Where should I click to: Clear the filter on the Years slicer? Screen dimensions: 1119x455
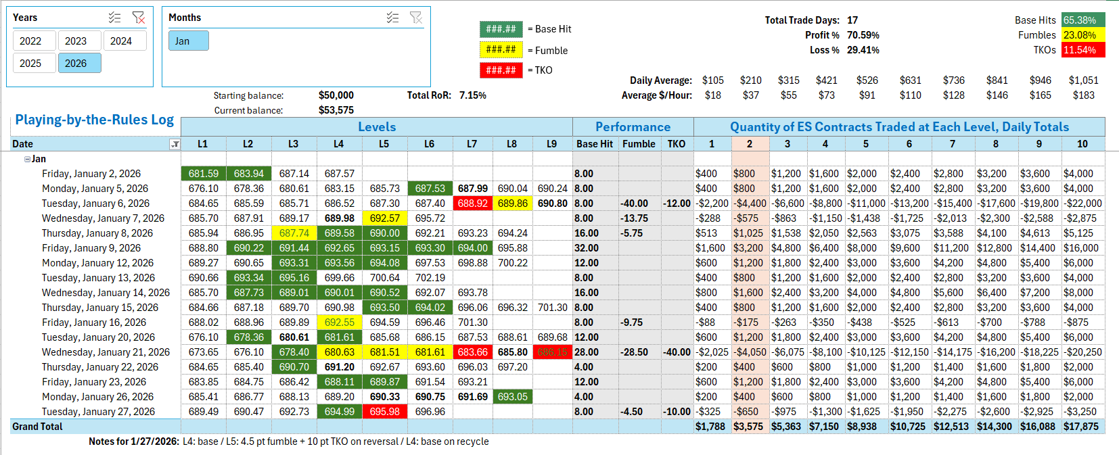coord(139,18)
